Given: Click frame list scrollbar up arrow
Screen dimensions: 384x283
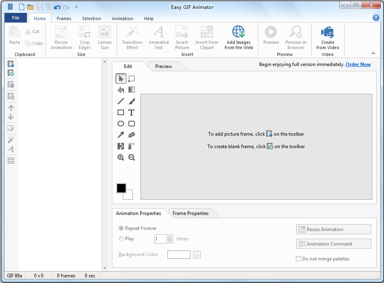Looking at the screenshot, I should pos(105,62).
